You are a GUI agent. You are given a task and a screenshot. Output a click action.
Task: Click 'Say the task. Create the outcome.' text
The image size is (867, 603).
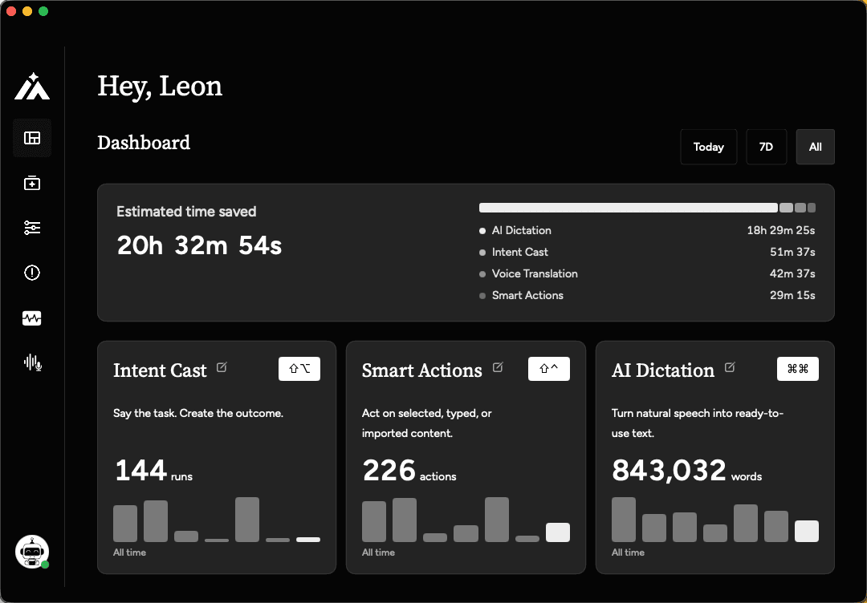point(198,413)
